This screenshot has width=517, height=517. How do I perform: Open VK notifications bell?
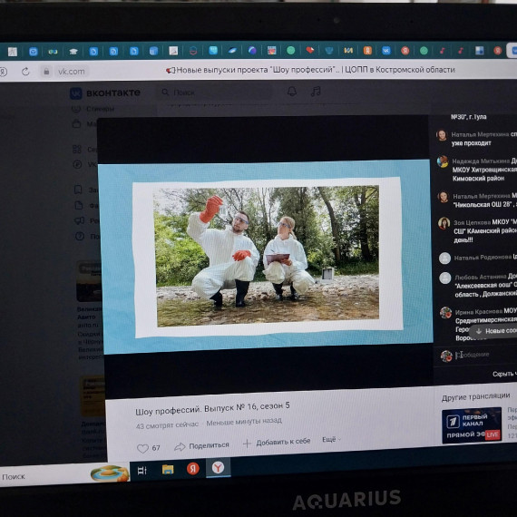[292, 92]
